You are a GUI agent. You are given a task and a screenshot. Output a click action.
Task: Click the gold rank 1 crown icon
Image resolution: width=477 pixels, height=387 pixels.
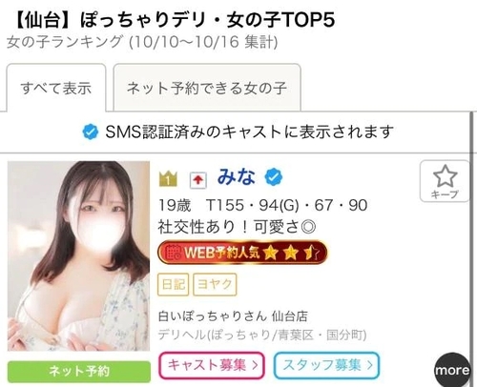[x=168, y=178]
